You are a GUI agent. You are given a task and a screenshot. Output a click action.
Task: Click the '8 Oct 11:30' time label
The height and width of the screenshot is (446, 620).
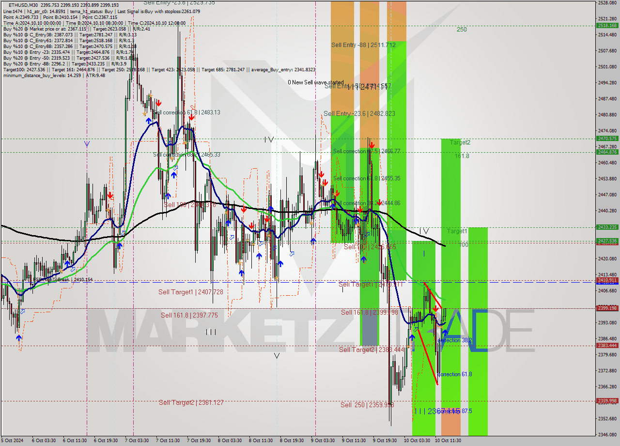pyautogui.click(x=261, y=441)
